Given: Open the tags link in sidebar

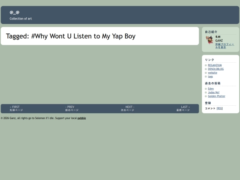Looking at the screenshot, I should (x=210, y=76).
